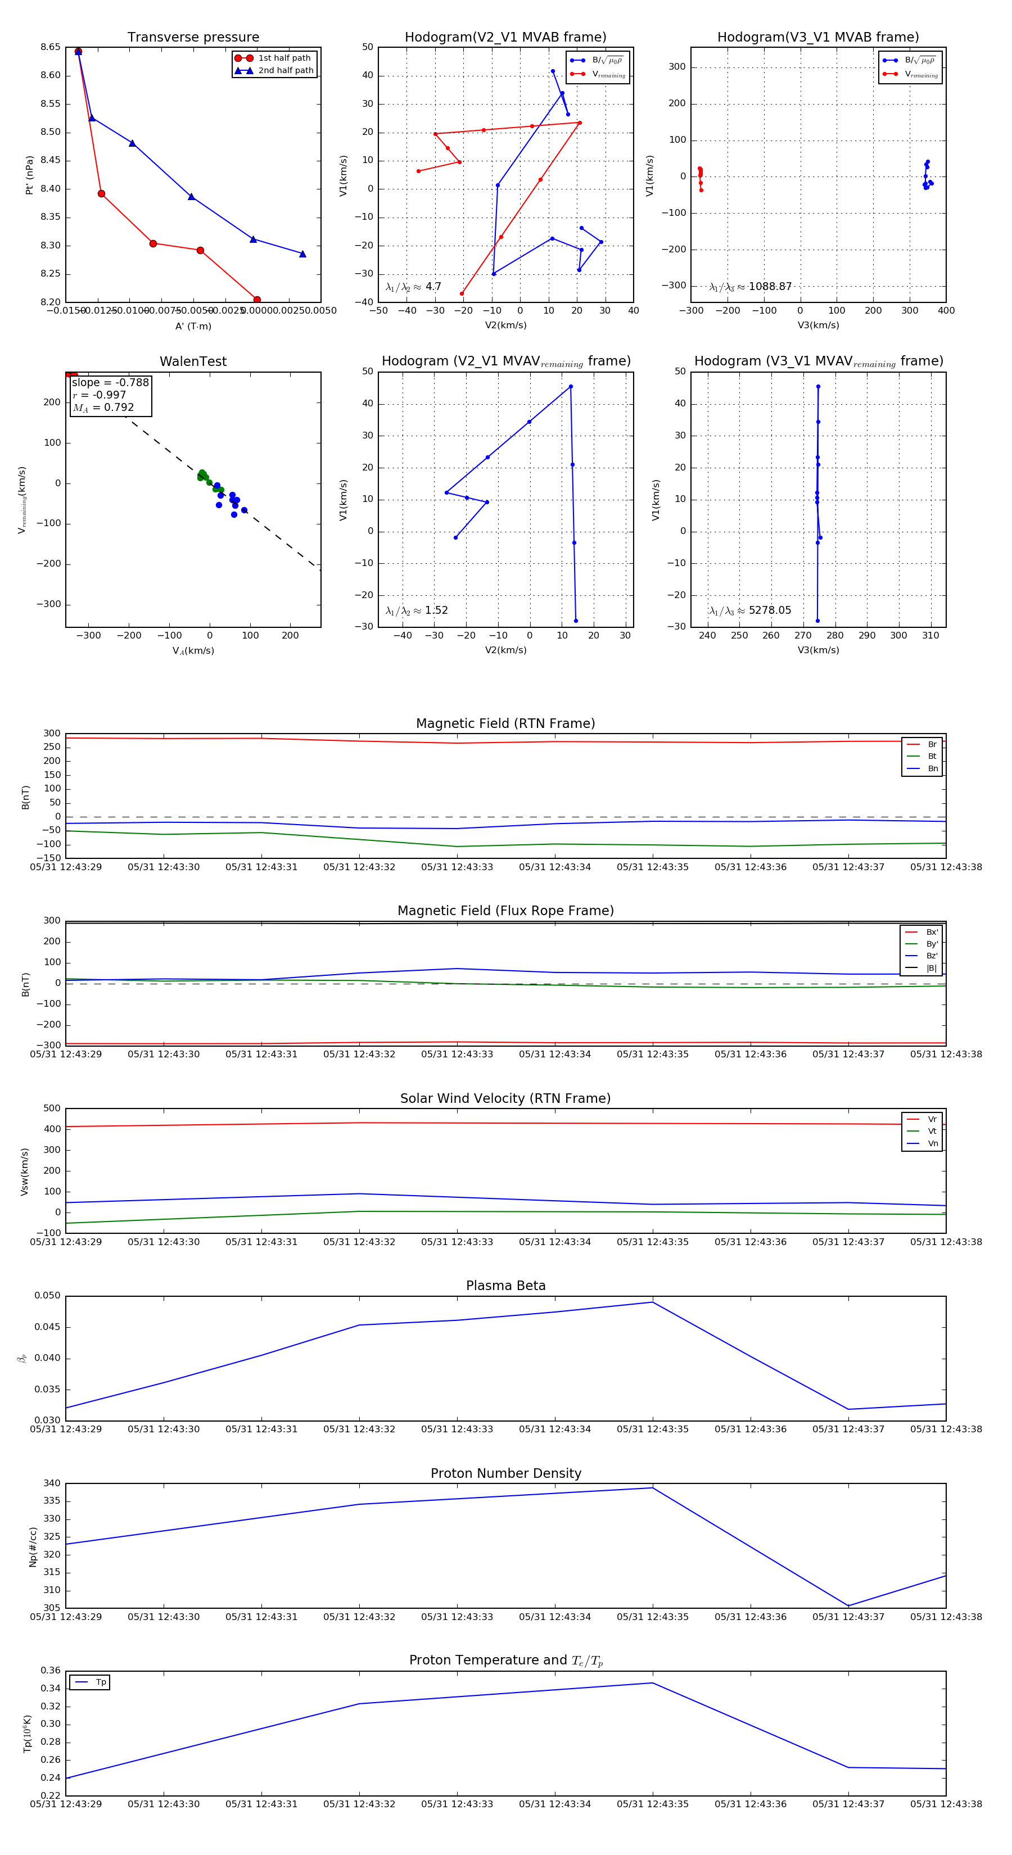
Task: Select the 'Bn' legend entry
Action: (x=922, y=768)
